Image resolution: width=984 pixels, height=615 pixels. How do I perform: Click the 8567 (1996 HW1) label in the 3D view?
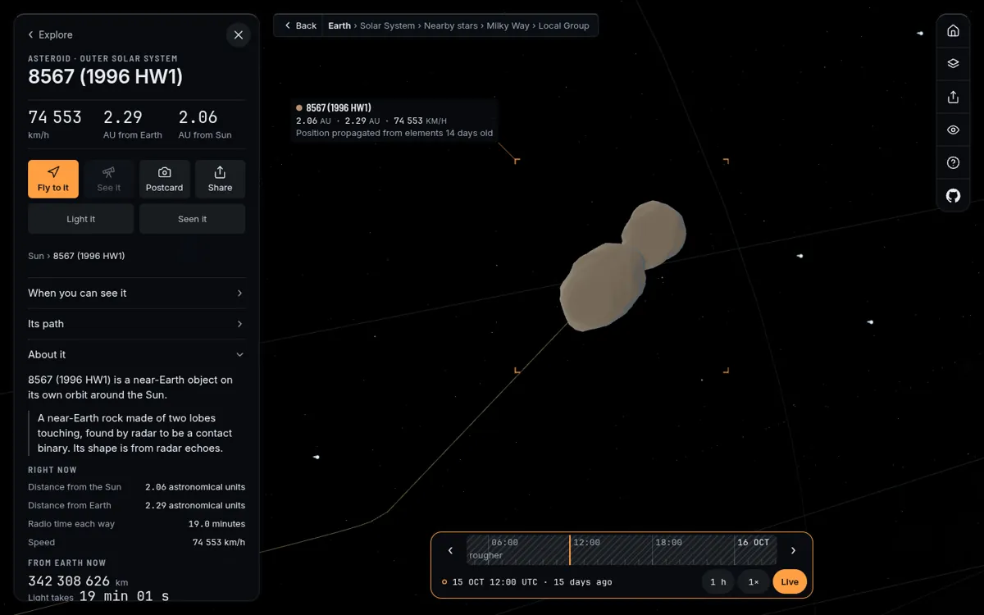tap(339, 107)
